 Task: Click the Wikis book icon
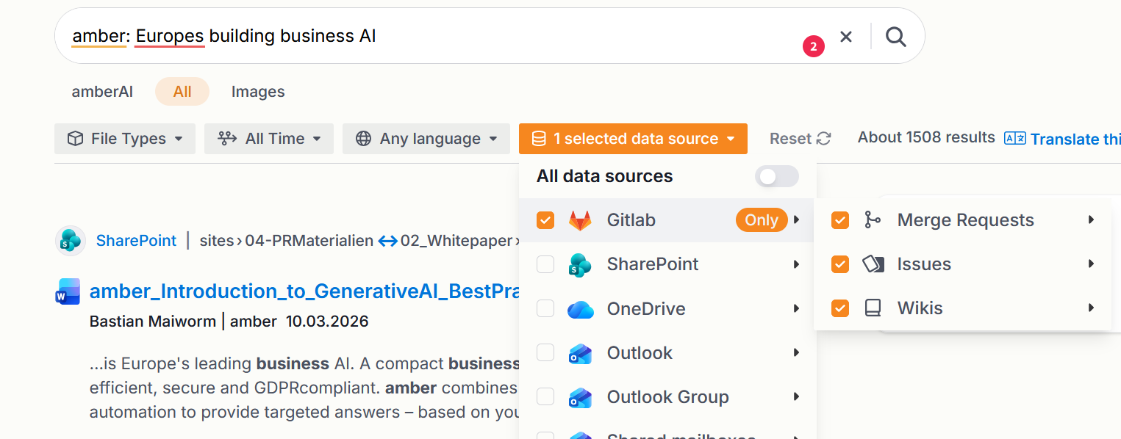(873, 308)
